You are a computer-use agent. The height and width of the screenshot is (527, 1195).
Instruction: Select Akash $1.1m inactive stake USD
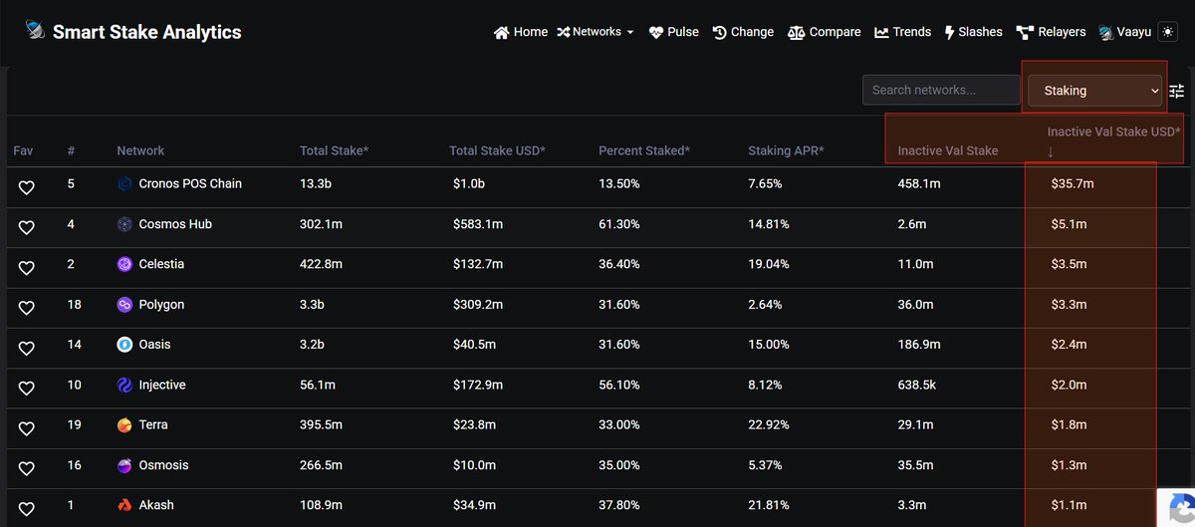click(1069, 505)
